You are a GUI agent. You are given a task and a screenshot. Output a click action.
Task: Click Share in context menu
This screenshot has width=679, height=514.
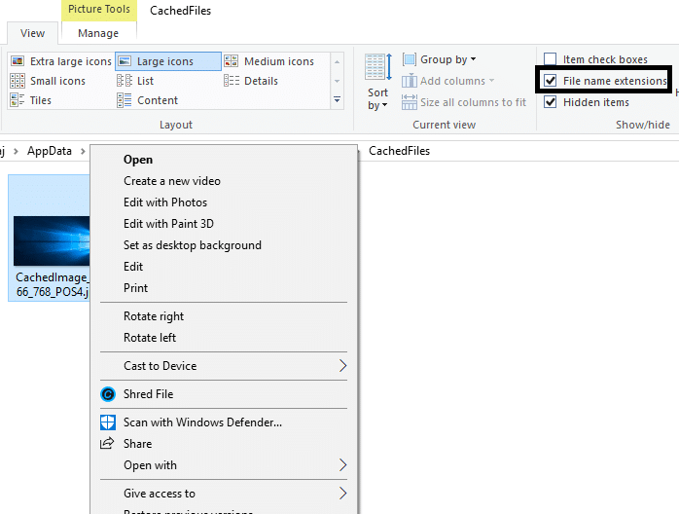click(224, 444)
